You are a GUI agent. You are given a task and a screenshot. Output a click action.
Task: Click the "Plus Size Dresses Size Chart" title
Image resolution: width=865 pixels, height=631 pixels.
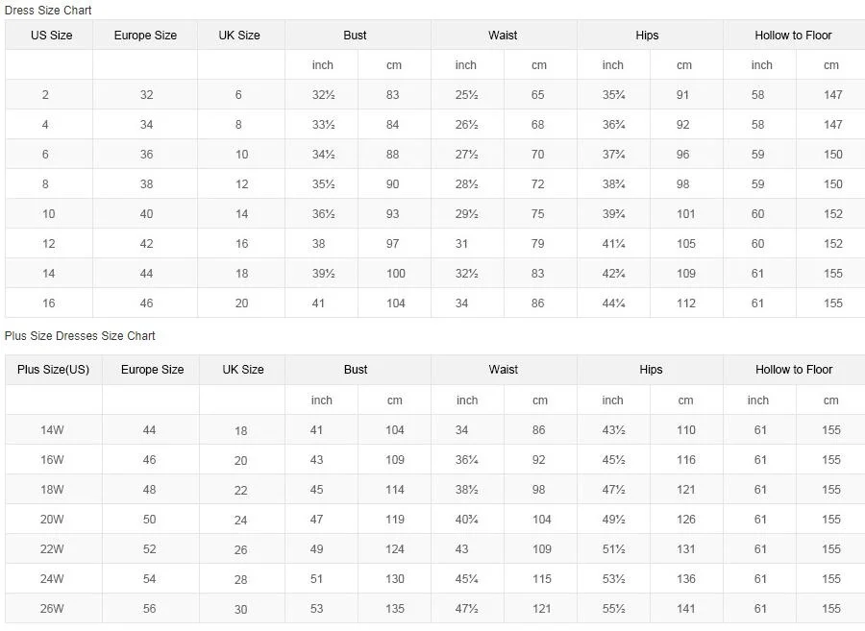click(80, 335)
